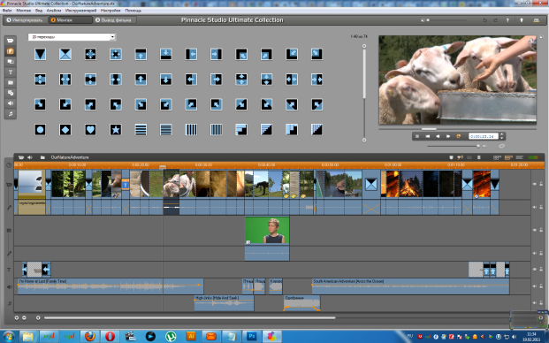Screen dimensions: 549x343
Task: Open the video toolbox on timeline bar
Action: click(x=21, y=157)
